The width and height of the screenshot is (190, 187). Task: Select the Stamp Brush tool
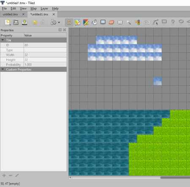pos(69,22)
